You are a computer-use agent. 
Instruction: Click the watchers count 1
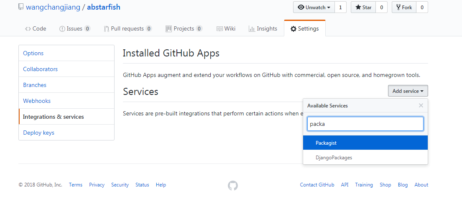341,8
